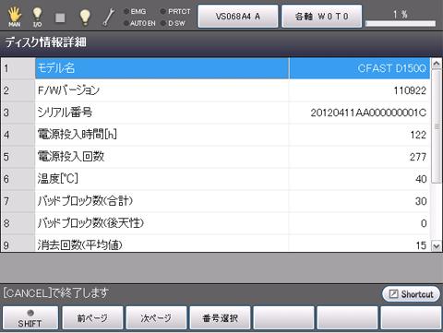
Task: Click the scrollbar down arrow
Action: (x=437, y=246)
